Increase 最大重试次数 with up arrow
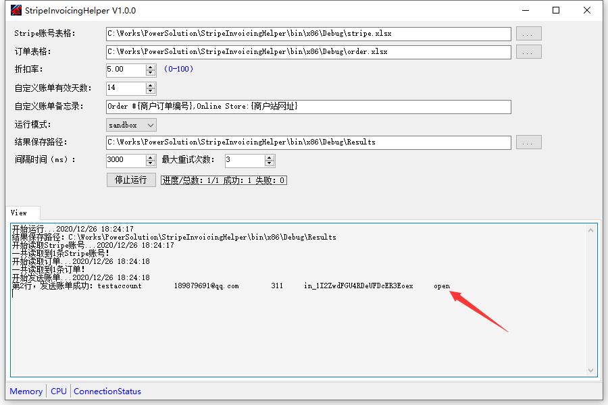Screen dimensions: 608x405 (270, 157)
